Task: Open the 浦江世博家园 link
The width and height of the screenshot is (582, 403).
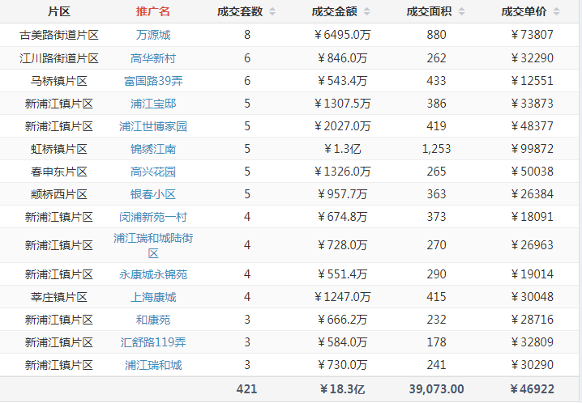Action: point(153,126)
